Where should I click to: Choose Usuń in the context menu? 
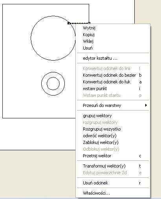113,48
